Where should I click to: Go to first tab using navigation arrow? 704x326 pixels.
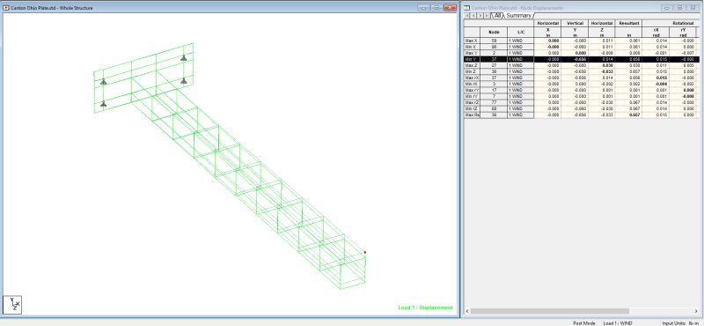(x=467, y=16)
